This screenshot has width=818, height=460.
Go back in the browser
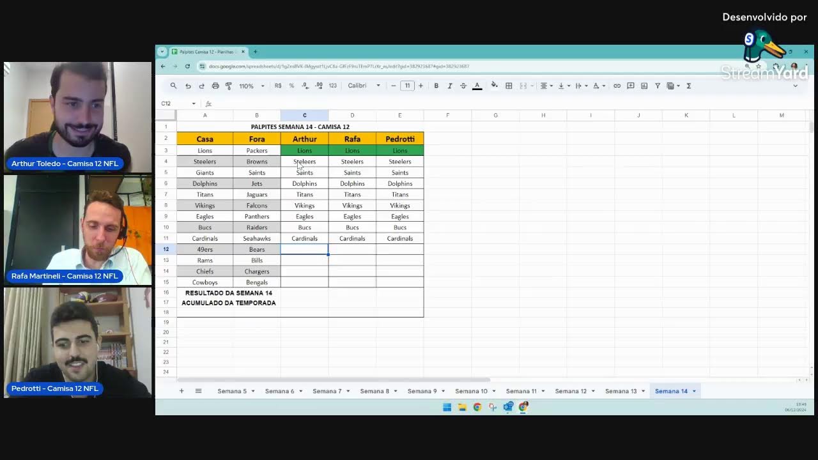(163, 66)
